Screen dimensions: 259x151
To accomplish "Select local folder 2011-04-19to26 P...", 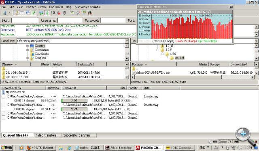I will (18, 72).
